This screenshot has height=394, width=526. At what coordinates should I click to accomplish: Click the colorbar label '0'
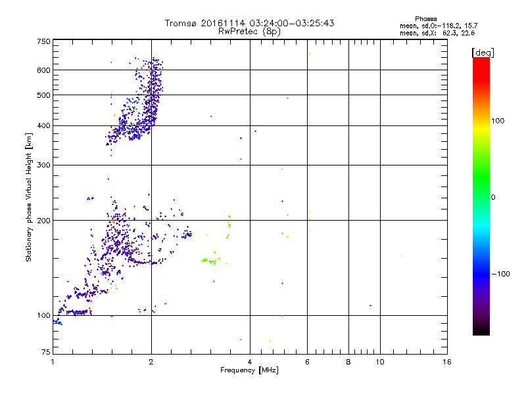[493, 198]
